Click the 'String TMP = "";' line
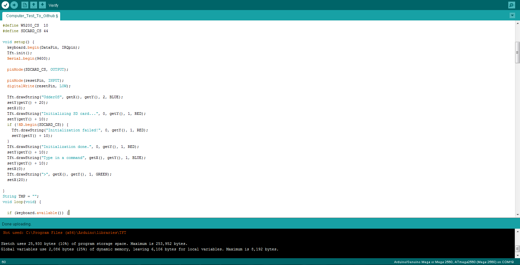 [x=21, y=196]
